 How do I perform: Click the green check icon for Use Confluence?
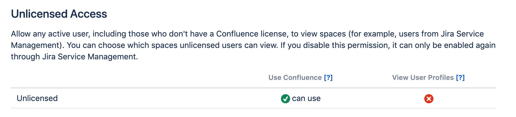pos(285,99)
